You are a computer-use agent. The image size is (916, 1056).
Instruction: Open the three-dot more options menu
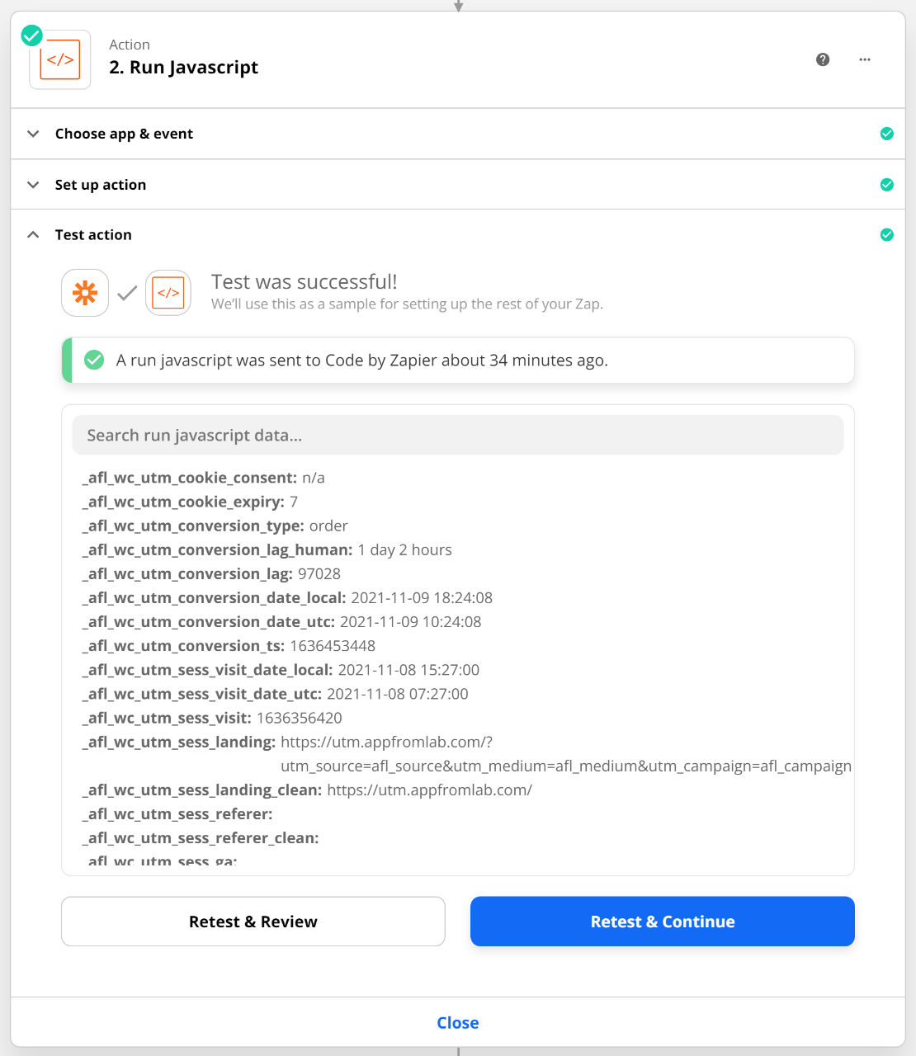865,59
